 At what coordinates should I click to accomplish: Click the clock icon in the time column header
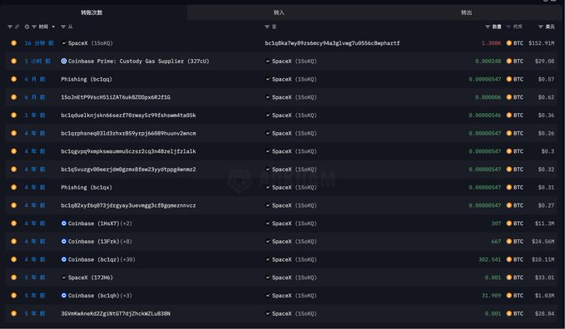pyautogui.click(x=27, y=27)
